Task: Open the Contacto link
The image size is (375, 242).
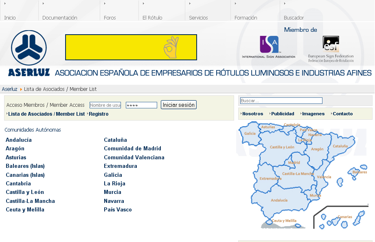Action: click(x=343, y=114)
